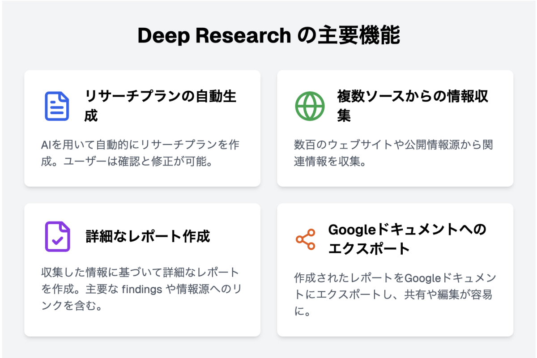The width and height of the screenshot is (537, 358).
Task: Click Googleドキュメント in the export card description
Action: (450, 278)
